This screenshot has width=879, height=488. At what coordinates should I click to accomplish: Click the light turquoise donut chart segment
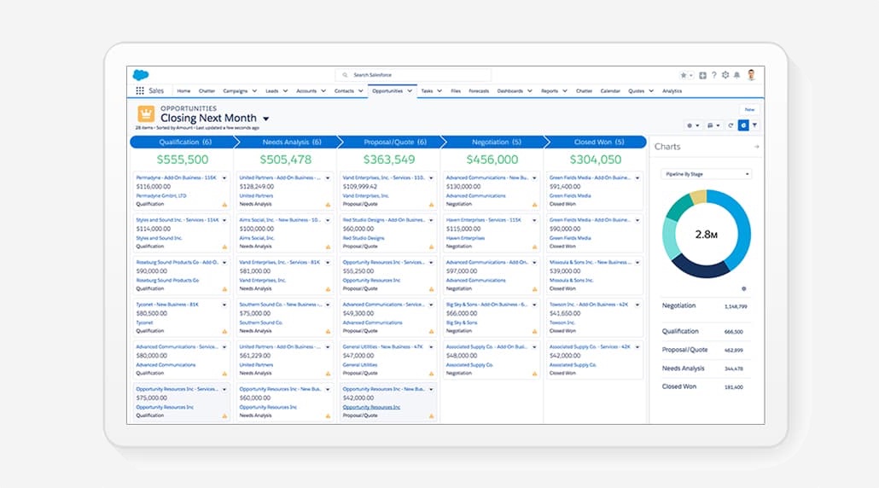(669, 239)
